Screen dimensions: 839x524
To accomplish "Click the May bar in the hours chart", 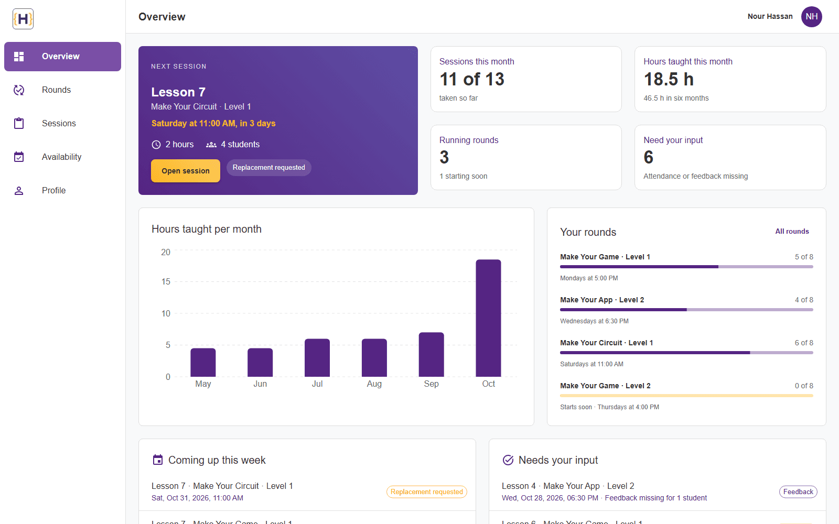I will click(203, 362).
